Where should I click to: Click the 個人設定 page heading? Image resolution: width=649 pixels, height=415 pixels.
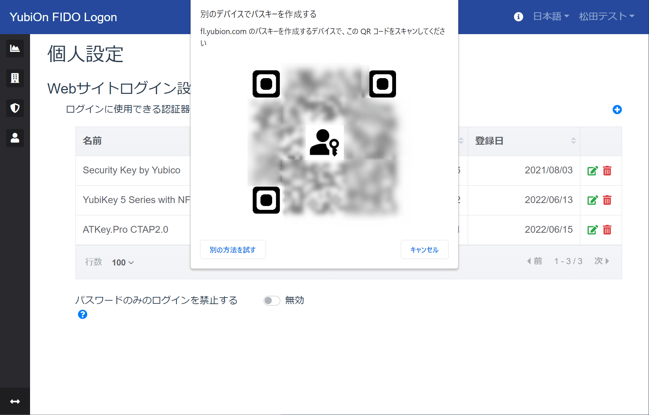coord(85,54)
